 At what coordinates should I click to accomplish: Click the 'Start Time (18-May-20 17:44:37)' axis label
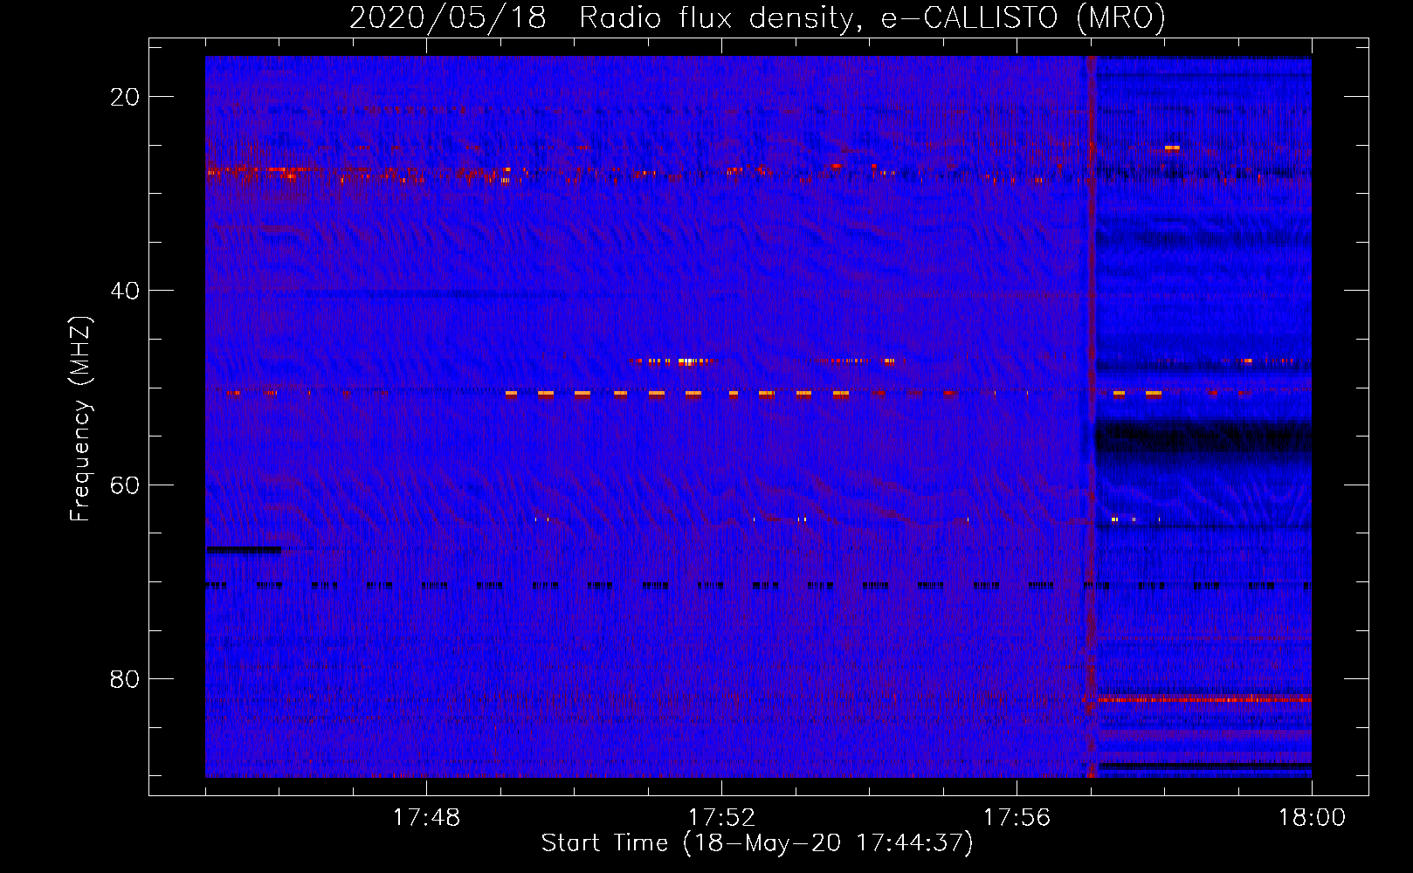757,843
